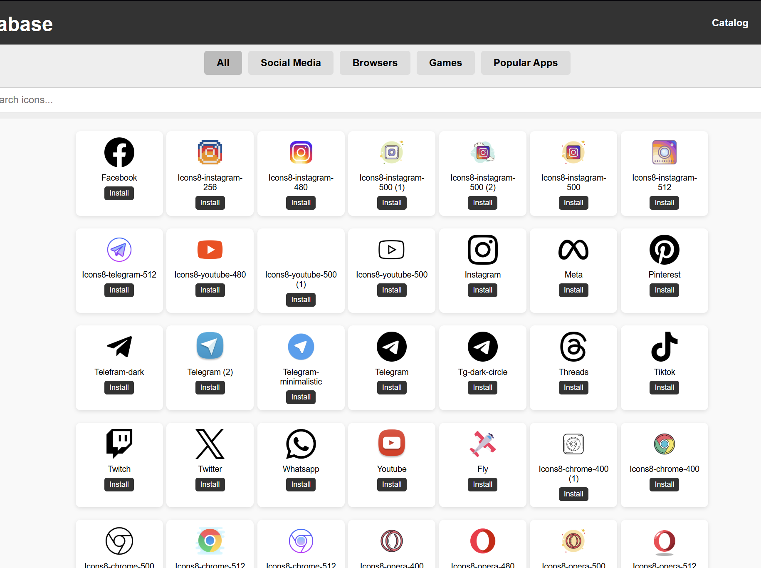The height and width of the screenshot is (568, 761).
Task: Click the Meta infinity logo icon
Action: pyautogui.click(x=573, y=250)
